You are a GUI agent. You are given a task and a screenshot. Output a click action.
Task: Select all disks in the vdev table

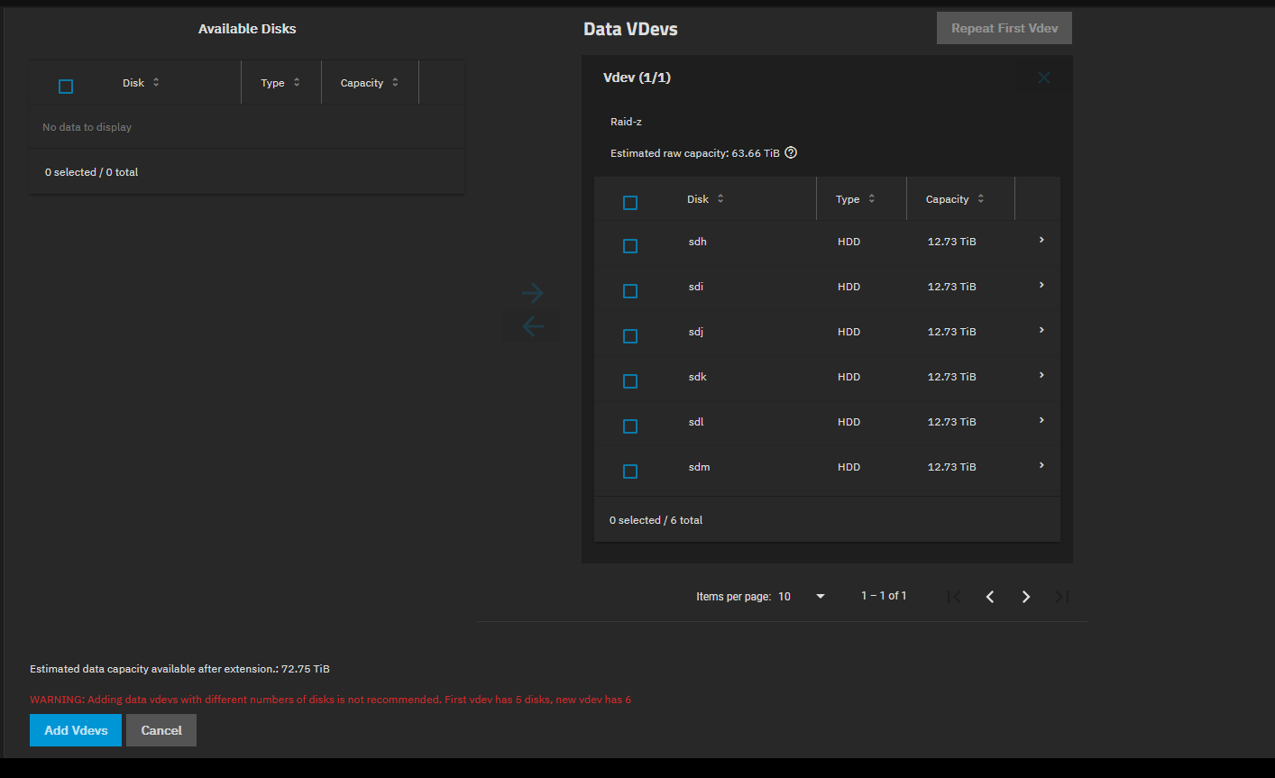[x=630, y=203]
